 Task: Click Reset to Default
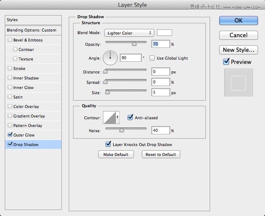pos(161,155)
